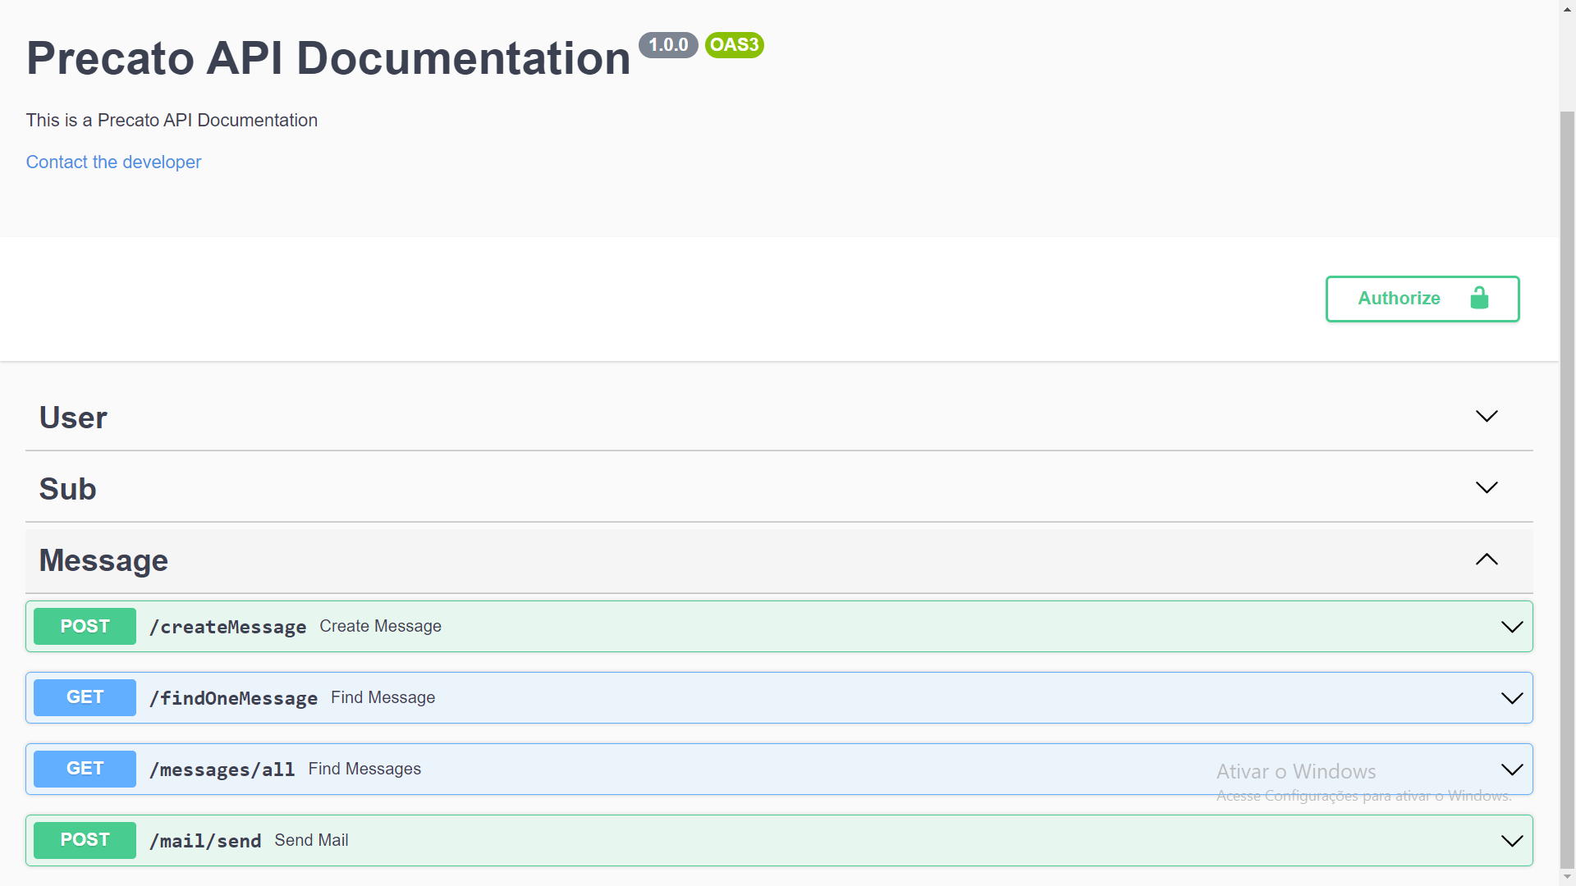Open the Sub tag heading
The image size is (1576, 886).
tap(67, 489)
